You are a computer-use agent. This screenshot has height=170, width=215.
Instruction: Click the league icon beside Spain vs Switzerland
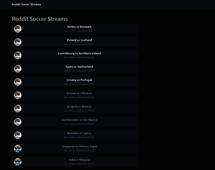pyautogui.click(x=18, y=69)
